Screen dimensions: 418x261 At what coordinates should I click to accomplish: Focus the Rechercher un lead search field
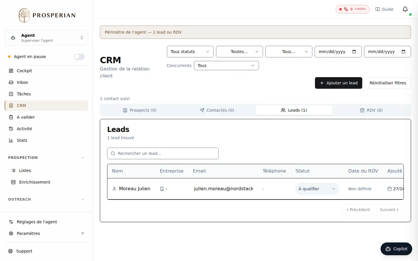click(163, 153)
